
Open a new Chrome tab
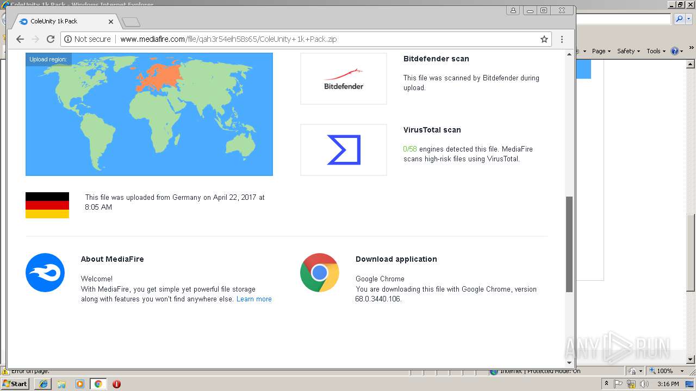(x=131, y=22)
